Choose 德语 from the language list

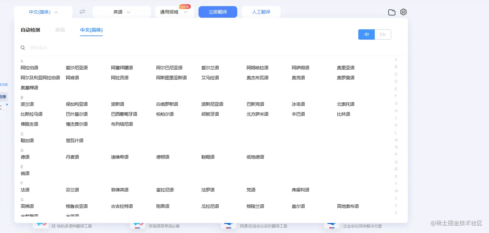coord(25,157)
